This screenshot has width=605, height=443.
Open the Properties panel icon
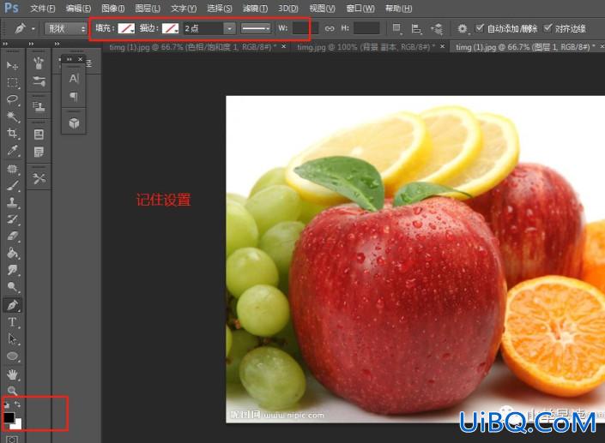point(39,135)
